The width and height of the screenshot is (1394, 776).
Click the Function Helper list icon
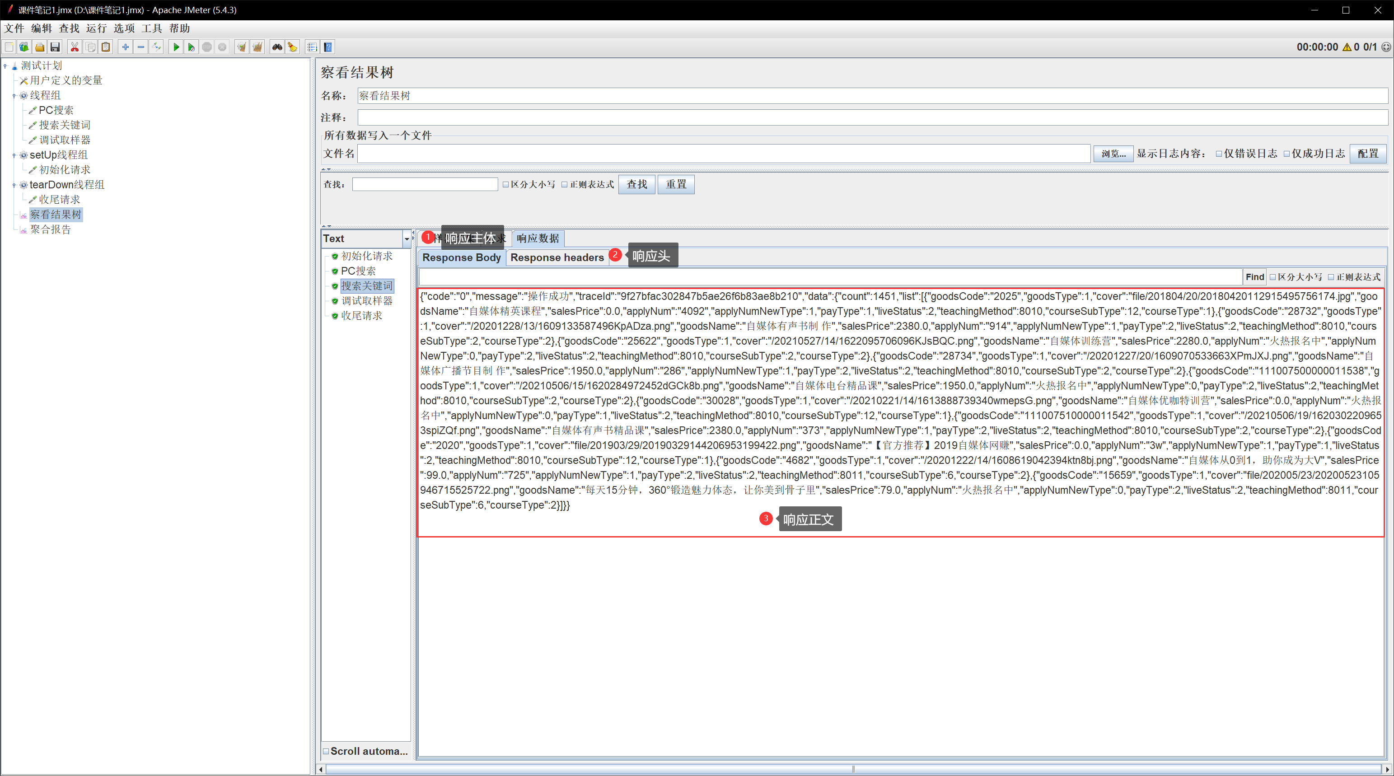pos(312,47)
